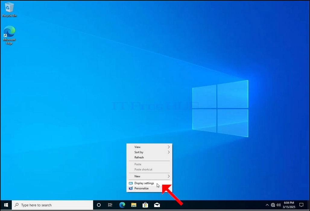310x211 pixels.
Task: Open the Windows Start menu
Action: [x=6, y=205]
